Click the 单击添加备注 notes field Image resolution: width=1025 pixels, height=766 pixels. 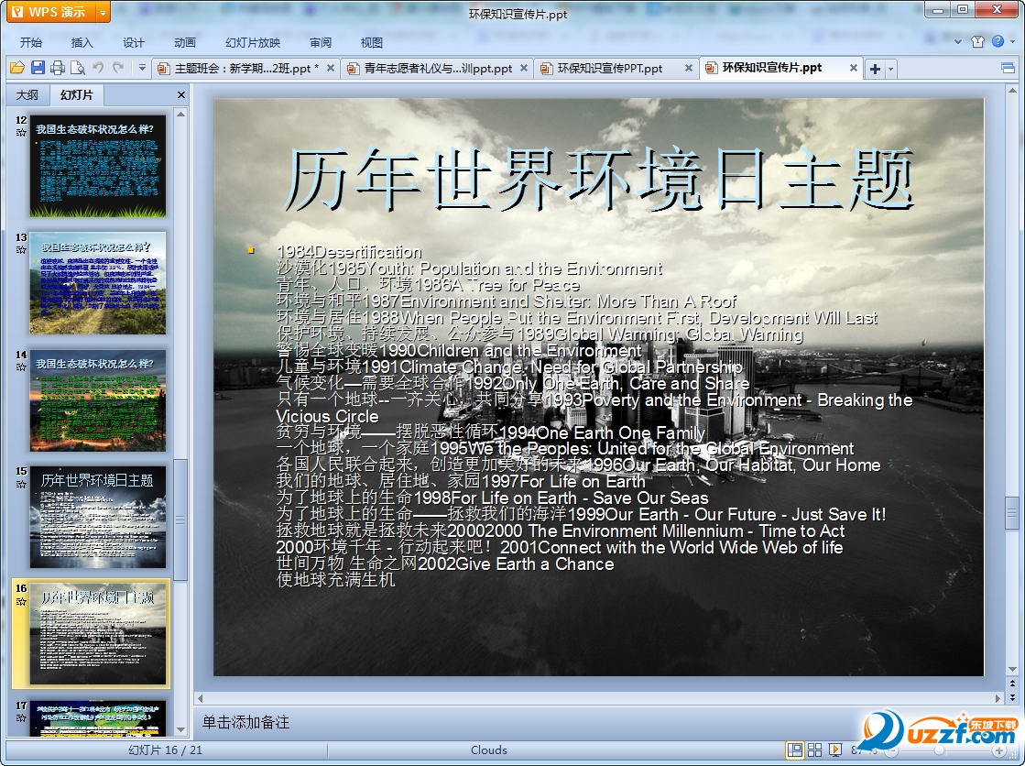click(245, 722)
